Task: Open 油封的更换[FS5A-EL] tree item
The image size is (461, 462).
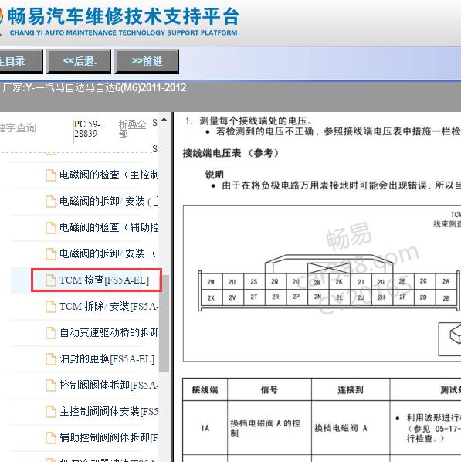Action: [107, 359]
